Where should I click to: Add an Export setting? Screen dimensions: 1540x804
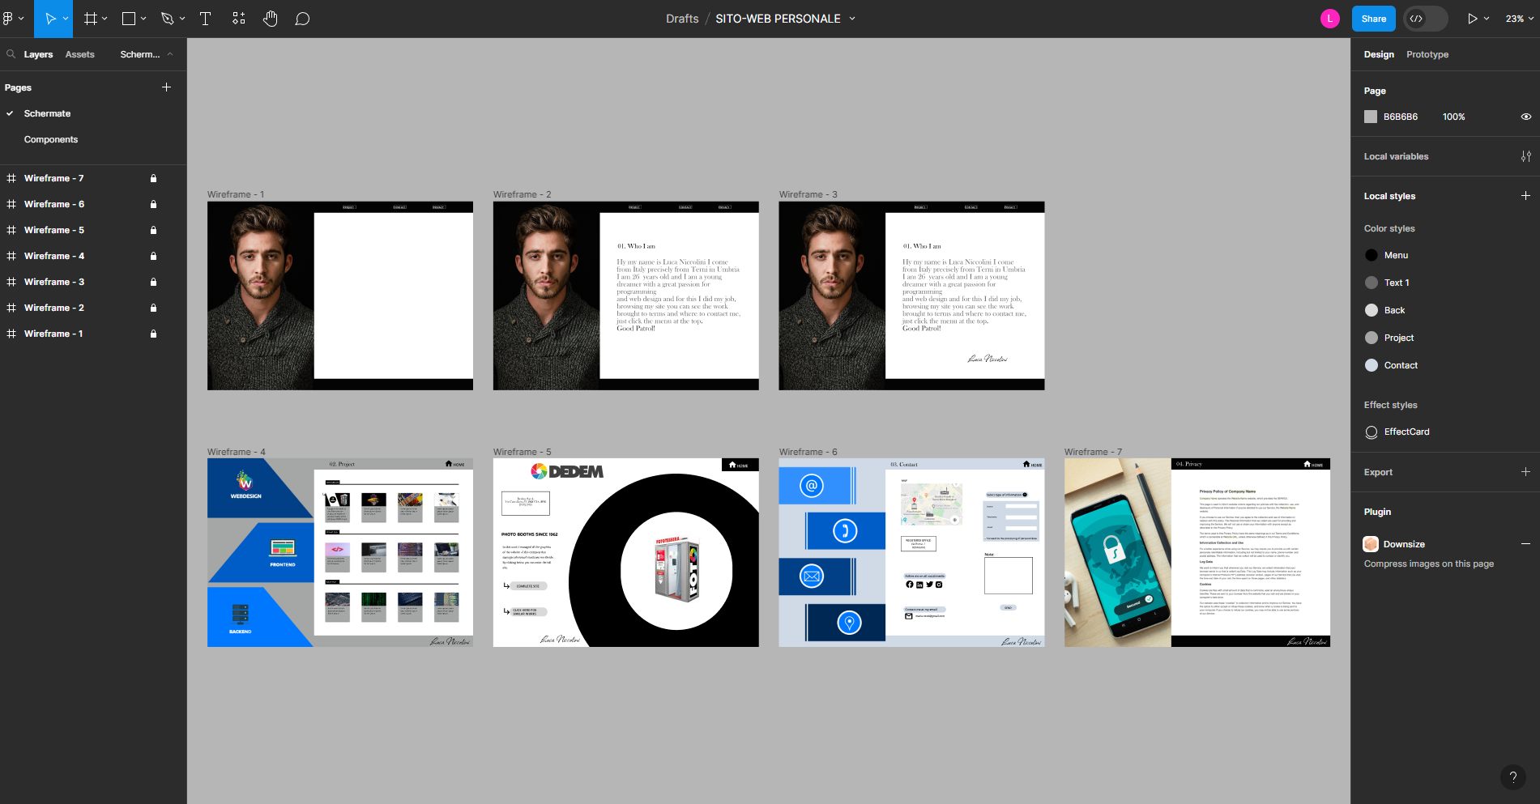(1525, 472)
